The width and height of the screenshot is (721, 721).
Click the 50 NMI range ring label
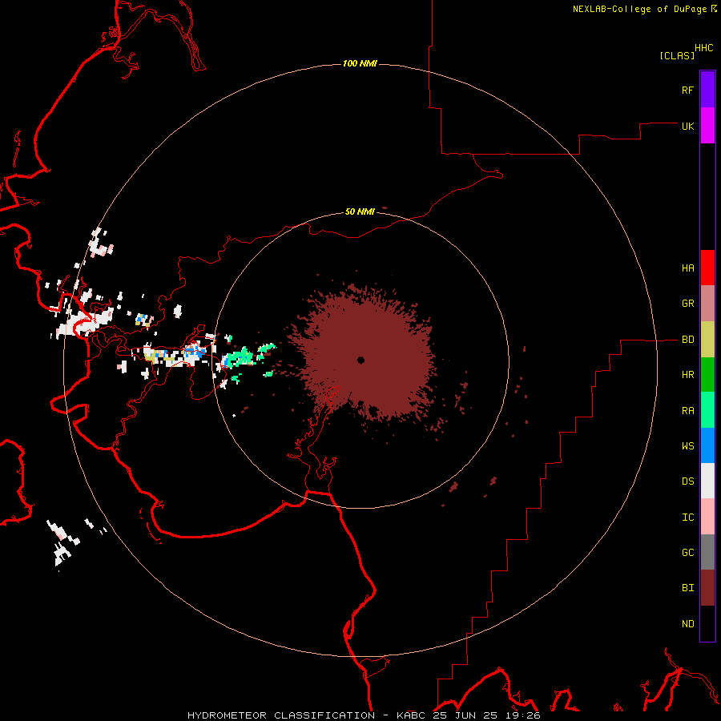click(360, 211)
